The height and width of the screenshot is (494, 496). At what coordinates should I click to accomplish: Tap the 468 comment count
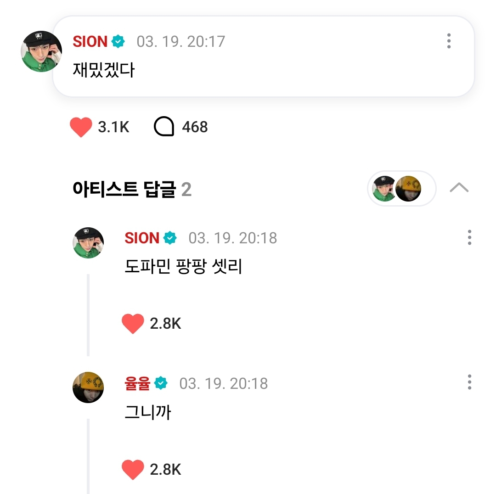pos(195,127)
